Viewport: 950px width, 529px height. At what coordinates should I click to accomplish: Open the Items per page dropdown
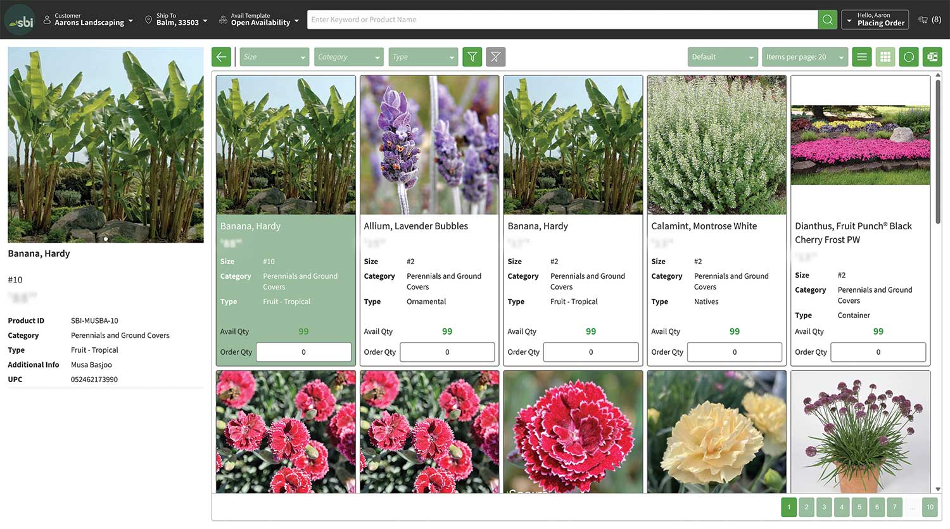tap(804, 57)
